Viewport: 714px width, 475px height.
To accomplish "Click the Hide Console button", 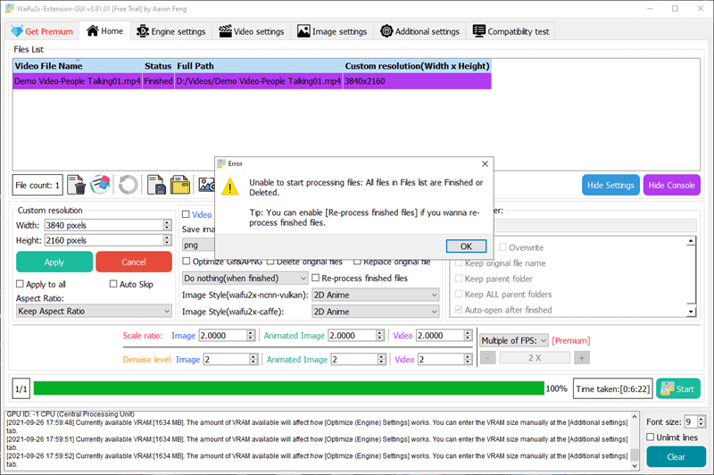I will click(x=672, y=185).
